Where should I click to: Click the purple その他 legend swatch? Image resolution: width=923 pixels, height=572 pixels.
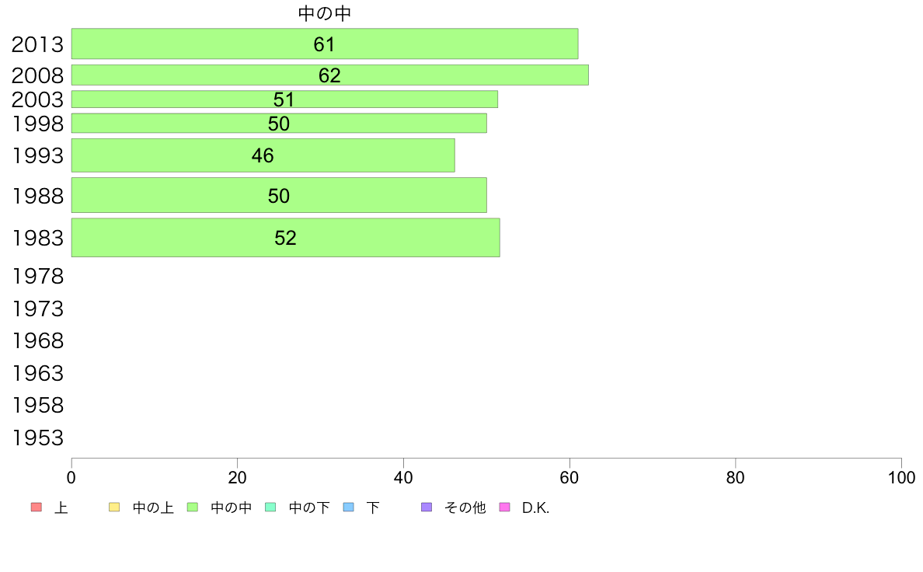point(427,507)
